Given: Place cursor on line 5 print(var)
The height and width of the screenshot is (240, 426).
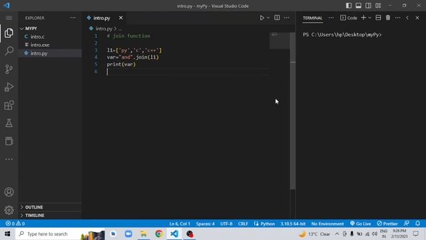Looking at the screenshot, I should [121, 65].
